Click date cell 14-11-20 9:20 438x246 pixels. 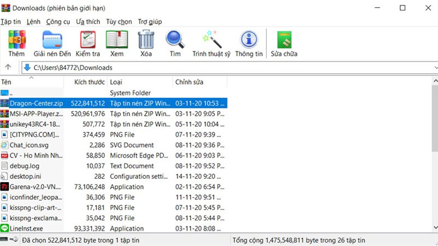[198, 176]
